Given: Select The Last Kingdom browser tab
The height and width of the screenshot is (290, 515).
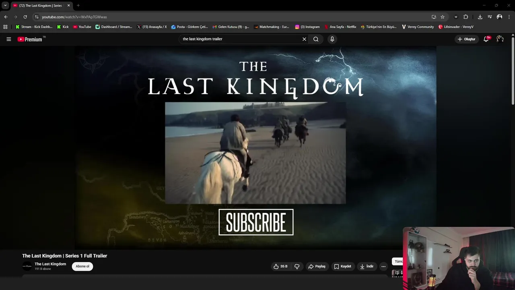Looking at the screenshot, I should (41, 6).
